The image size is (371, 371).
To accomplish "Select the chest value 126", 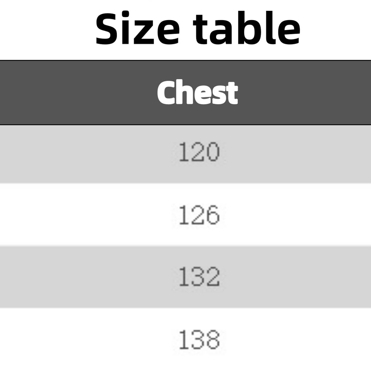I will pos(199,215).
